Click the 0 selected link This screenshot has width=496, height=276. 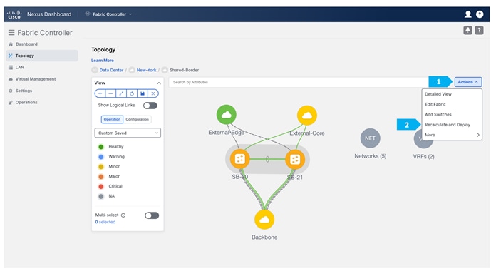[105, 222]
